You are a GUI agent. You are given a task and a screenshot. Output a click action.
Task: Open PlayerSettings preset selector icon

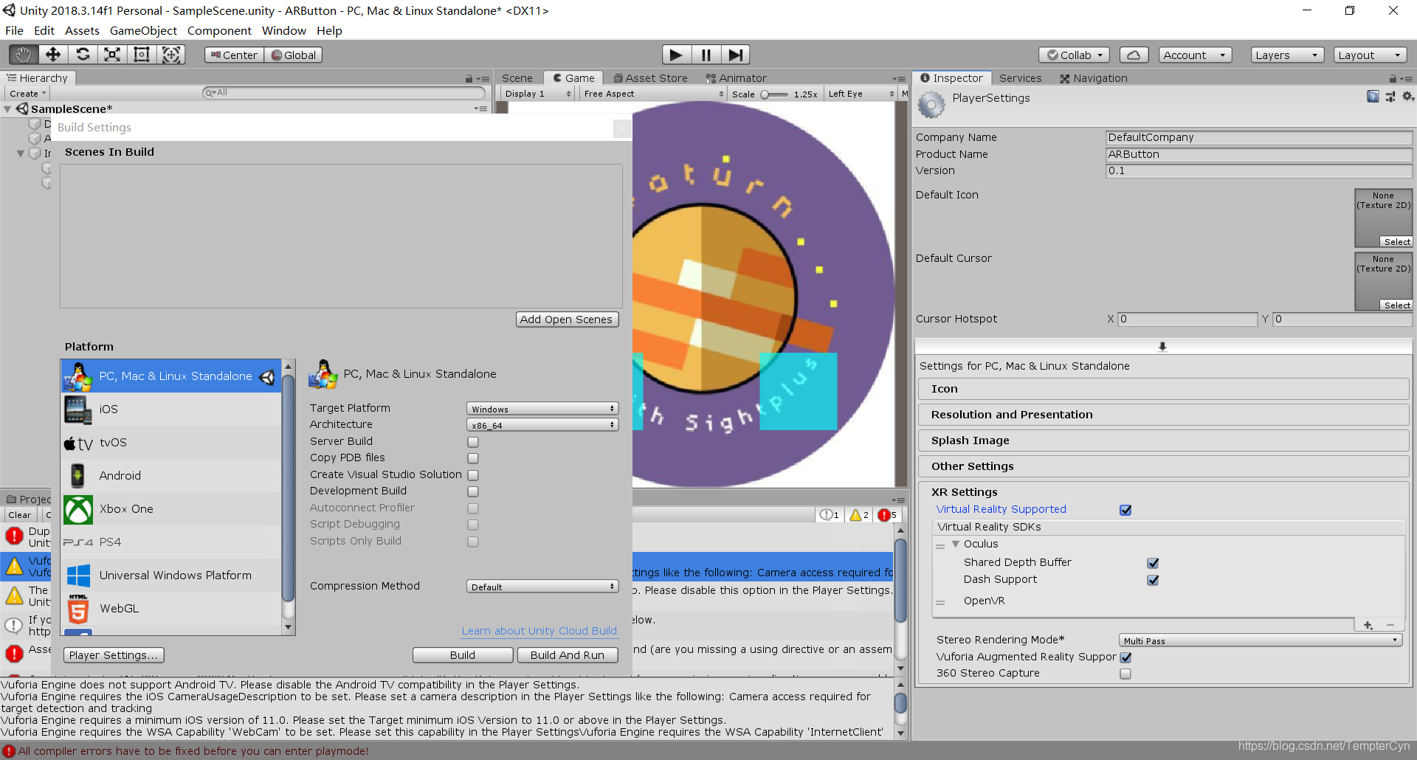[1390, 97]
